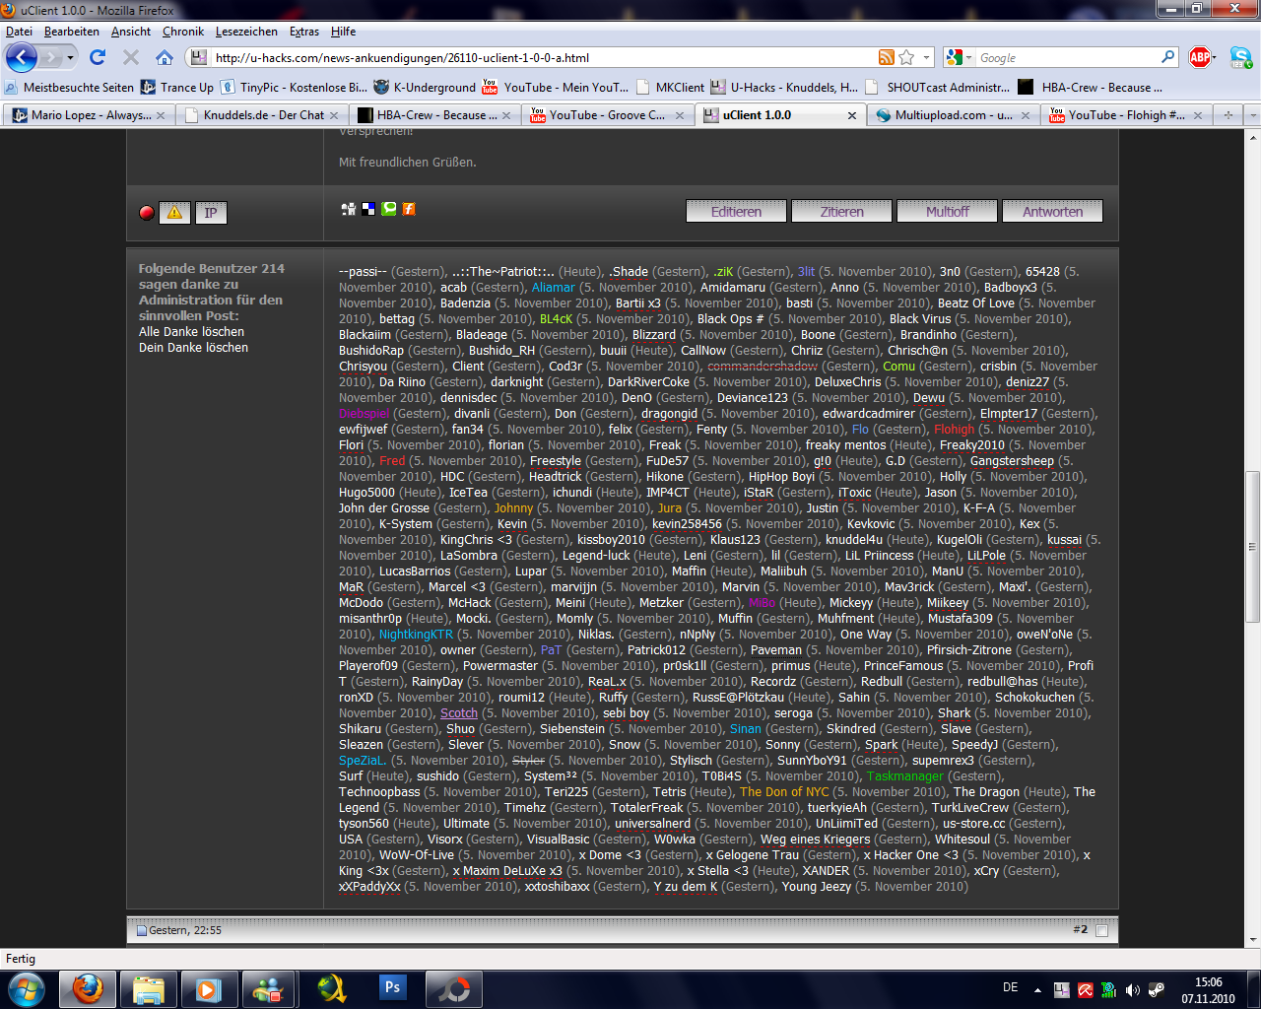This screenshot has height=1009, width=1261.
Task: Tick the checkbox next to post #2
Action: coord(1102,930)
